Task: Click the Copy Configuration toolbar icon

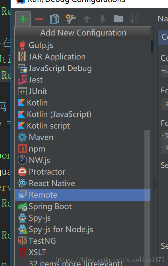Action: pyautogui.click(x=55, y=19)
